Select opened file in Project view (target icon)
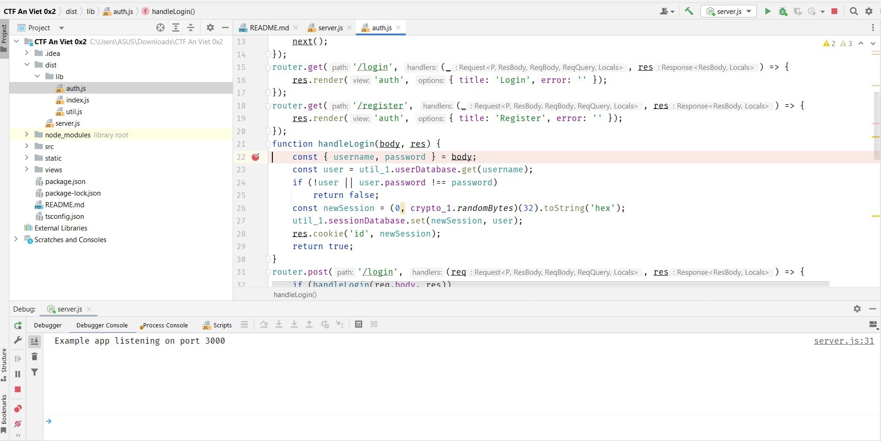The image size is (881, 441). click(x=160, y=27)
